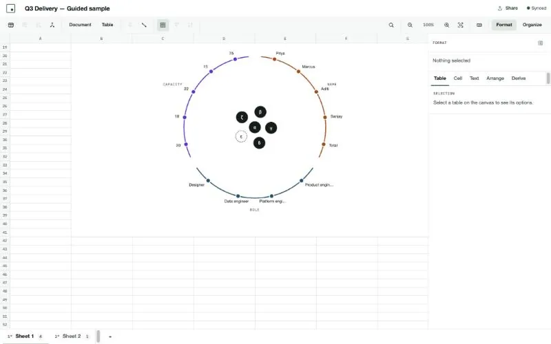
Task: Select the Sheet 1 tab
Action: click(x=25, y=336)
